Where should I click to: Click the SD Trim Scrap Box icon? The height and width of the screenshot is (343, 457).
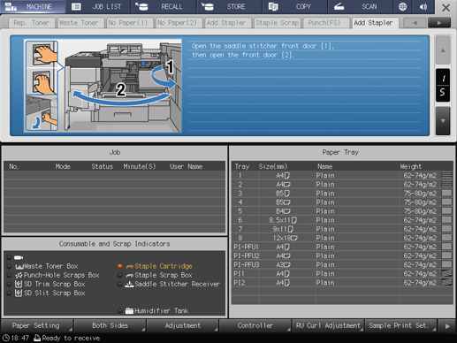click(x=19, y=284)
